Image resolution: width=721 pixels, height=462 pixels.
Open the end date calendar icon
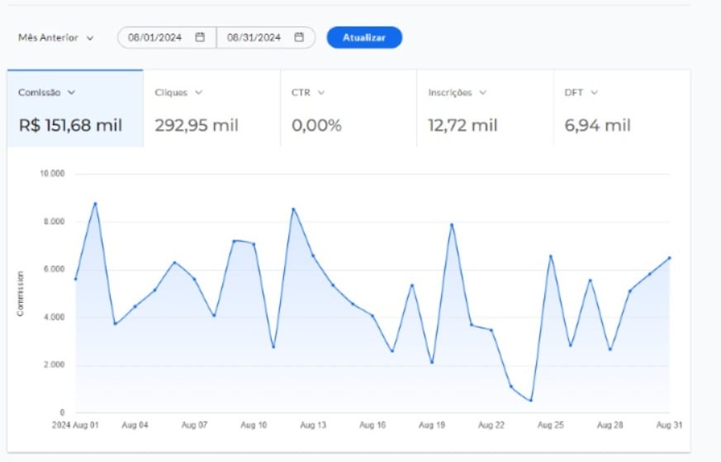coord(299,37)
